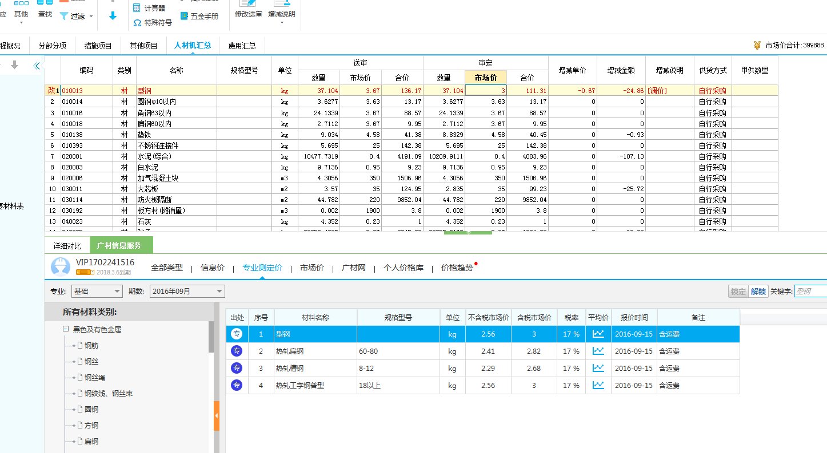Screen dimensions: 827x453
Task: Collapse the left panel with double chevron
Action: [x=37, y=66]
